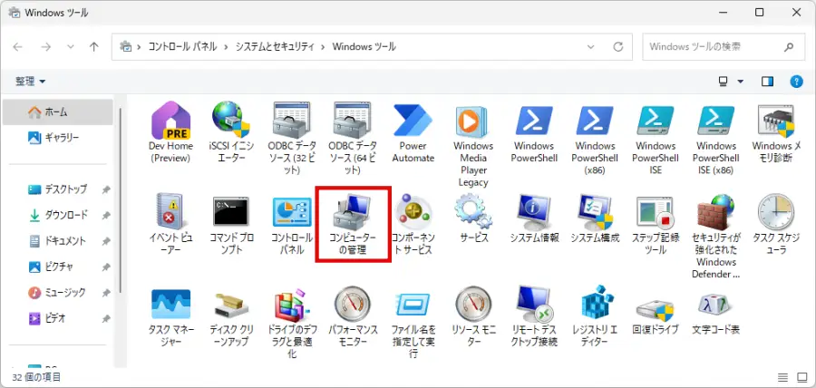
Task: Expand the view options dropdown arrow
Action: click(x=740, y=82)
